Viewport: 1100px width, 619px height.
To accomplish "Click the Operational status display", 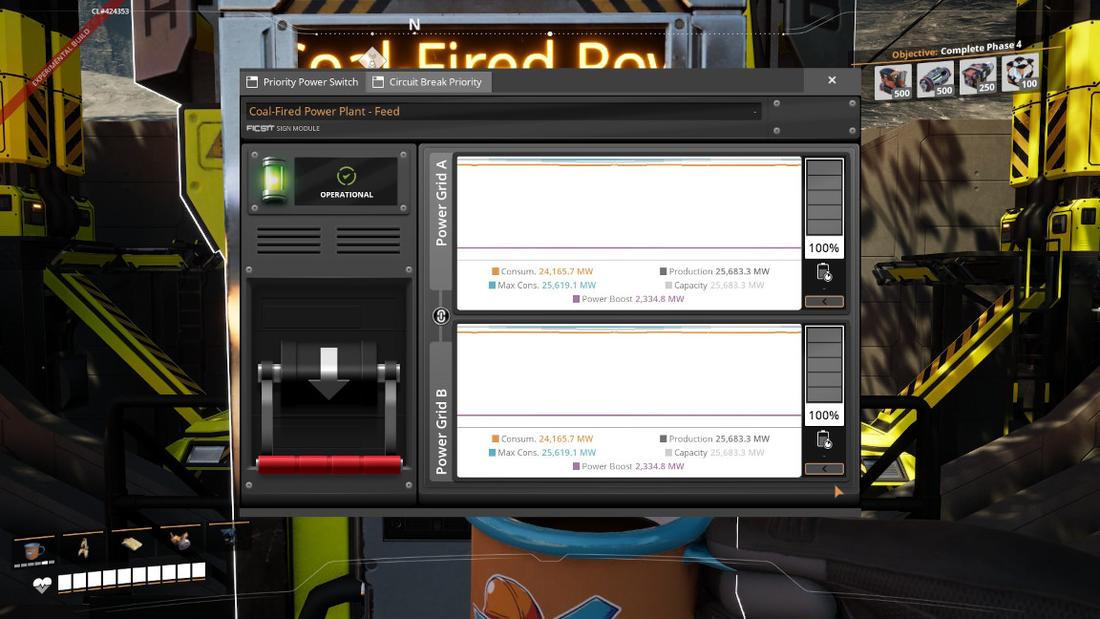I will [x=346, y=181].
